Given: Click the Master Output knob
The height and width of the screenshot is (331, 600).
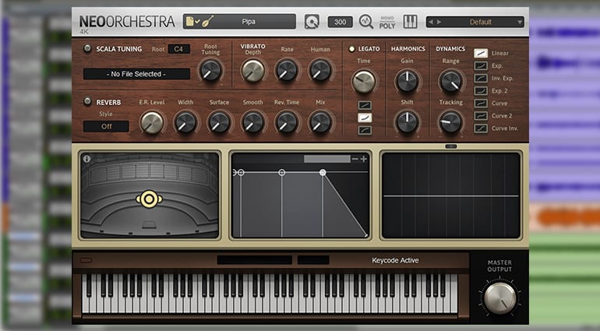Looking at the screenshot, I should pyautogui.click(x=500, y=298).
